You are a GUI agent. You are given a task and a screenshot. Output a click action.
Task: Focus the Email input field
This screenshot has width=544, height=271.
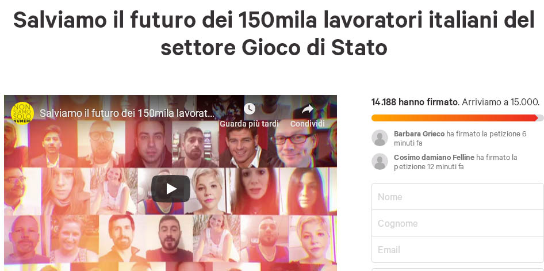(x=458, y=250)
